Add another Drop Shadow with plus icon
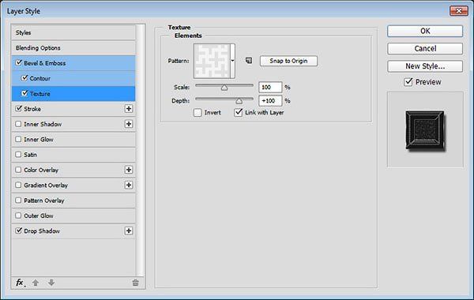The width and height of the screenshot is (474, 300). (129, 231)
